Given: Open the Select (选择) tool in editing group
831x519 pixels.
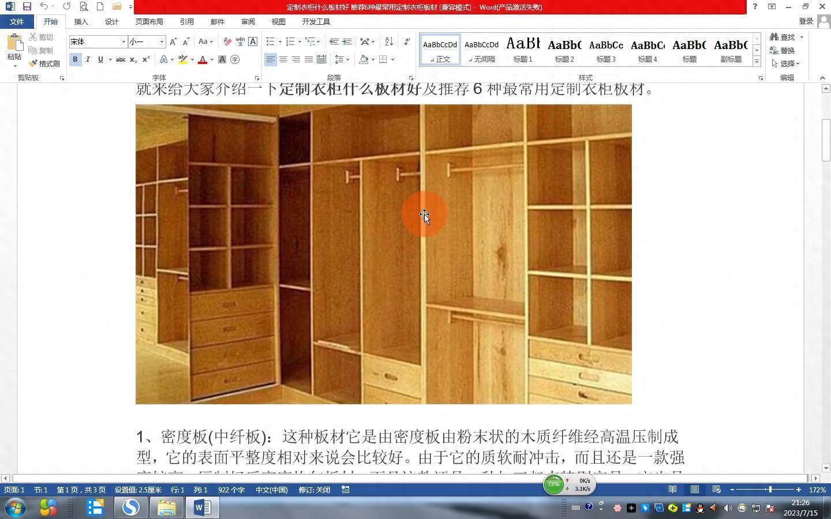Looking at the screenshot, I should [x=787, y=63].
